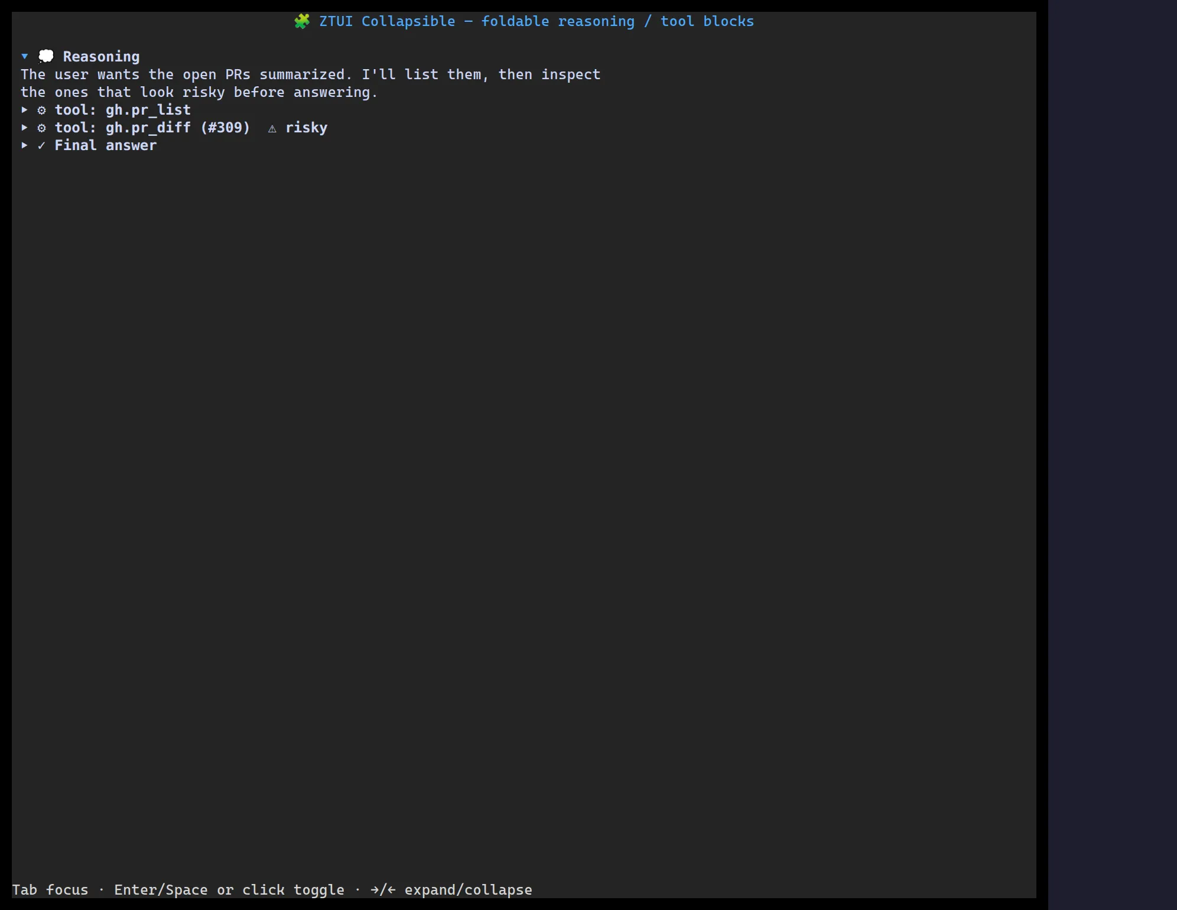Screen dimensions: 1177x910
Task: Expand the gh.pr_list tool arrow
Action: pyautogui.click(x=25, y=110)
